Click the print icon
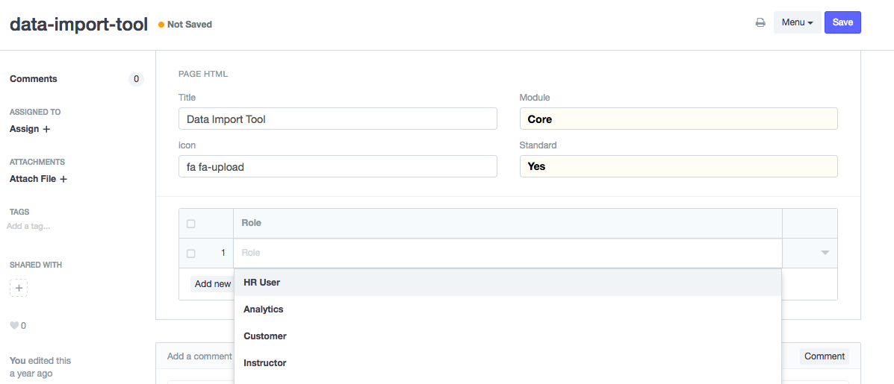The image size is (894, 384). click(x=760, y=22)
